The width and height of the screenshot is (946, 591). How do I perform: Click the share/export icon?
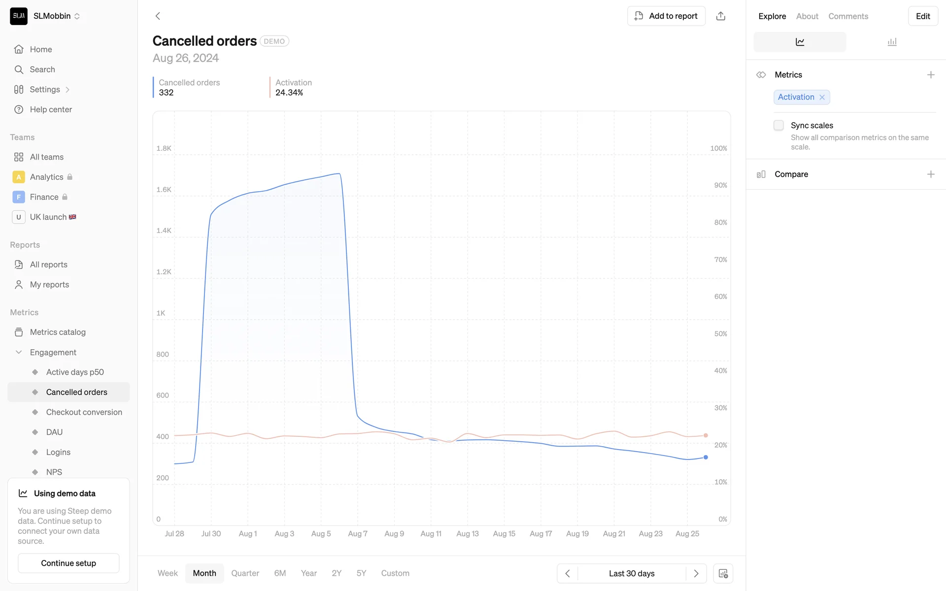click(x=720, y=16)
